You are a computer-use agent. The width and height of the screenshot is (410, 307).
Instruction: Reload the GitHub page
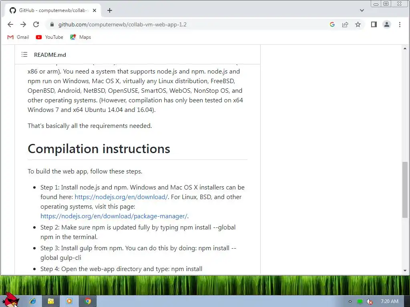point(36,24)
